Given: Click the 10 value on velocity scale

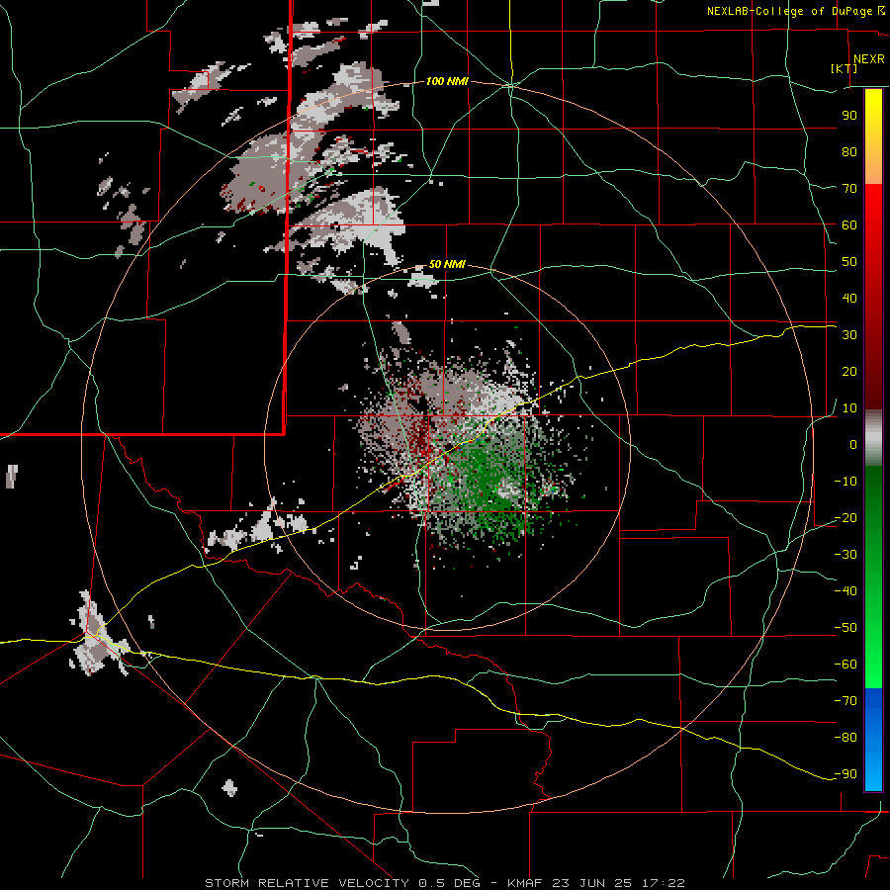Looking at the screenshot, I should (849, 408).
